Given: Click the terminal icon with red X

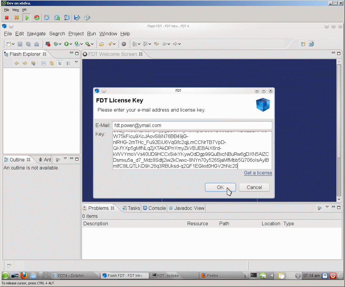Looking at the screenshot, I should 48,44.
